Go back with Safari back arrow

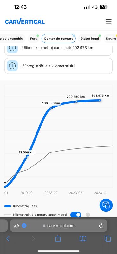[x=8, y=239]
